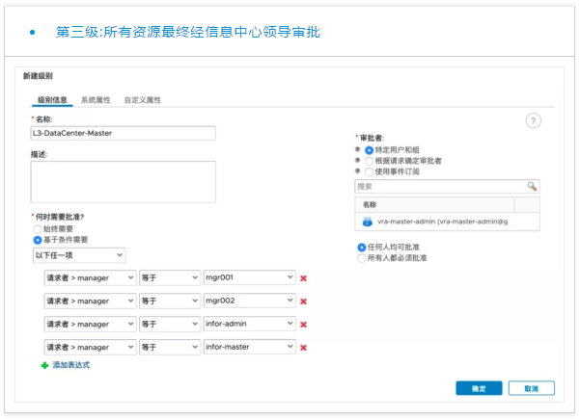580x419 pixels.
Task: Click the help question mark icon
Action: tap(533, 120)
